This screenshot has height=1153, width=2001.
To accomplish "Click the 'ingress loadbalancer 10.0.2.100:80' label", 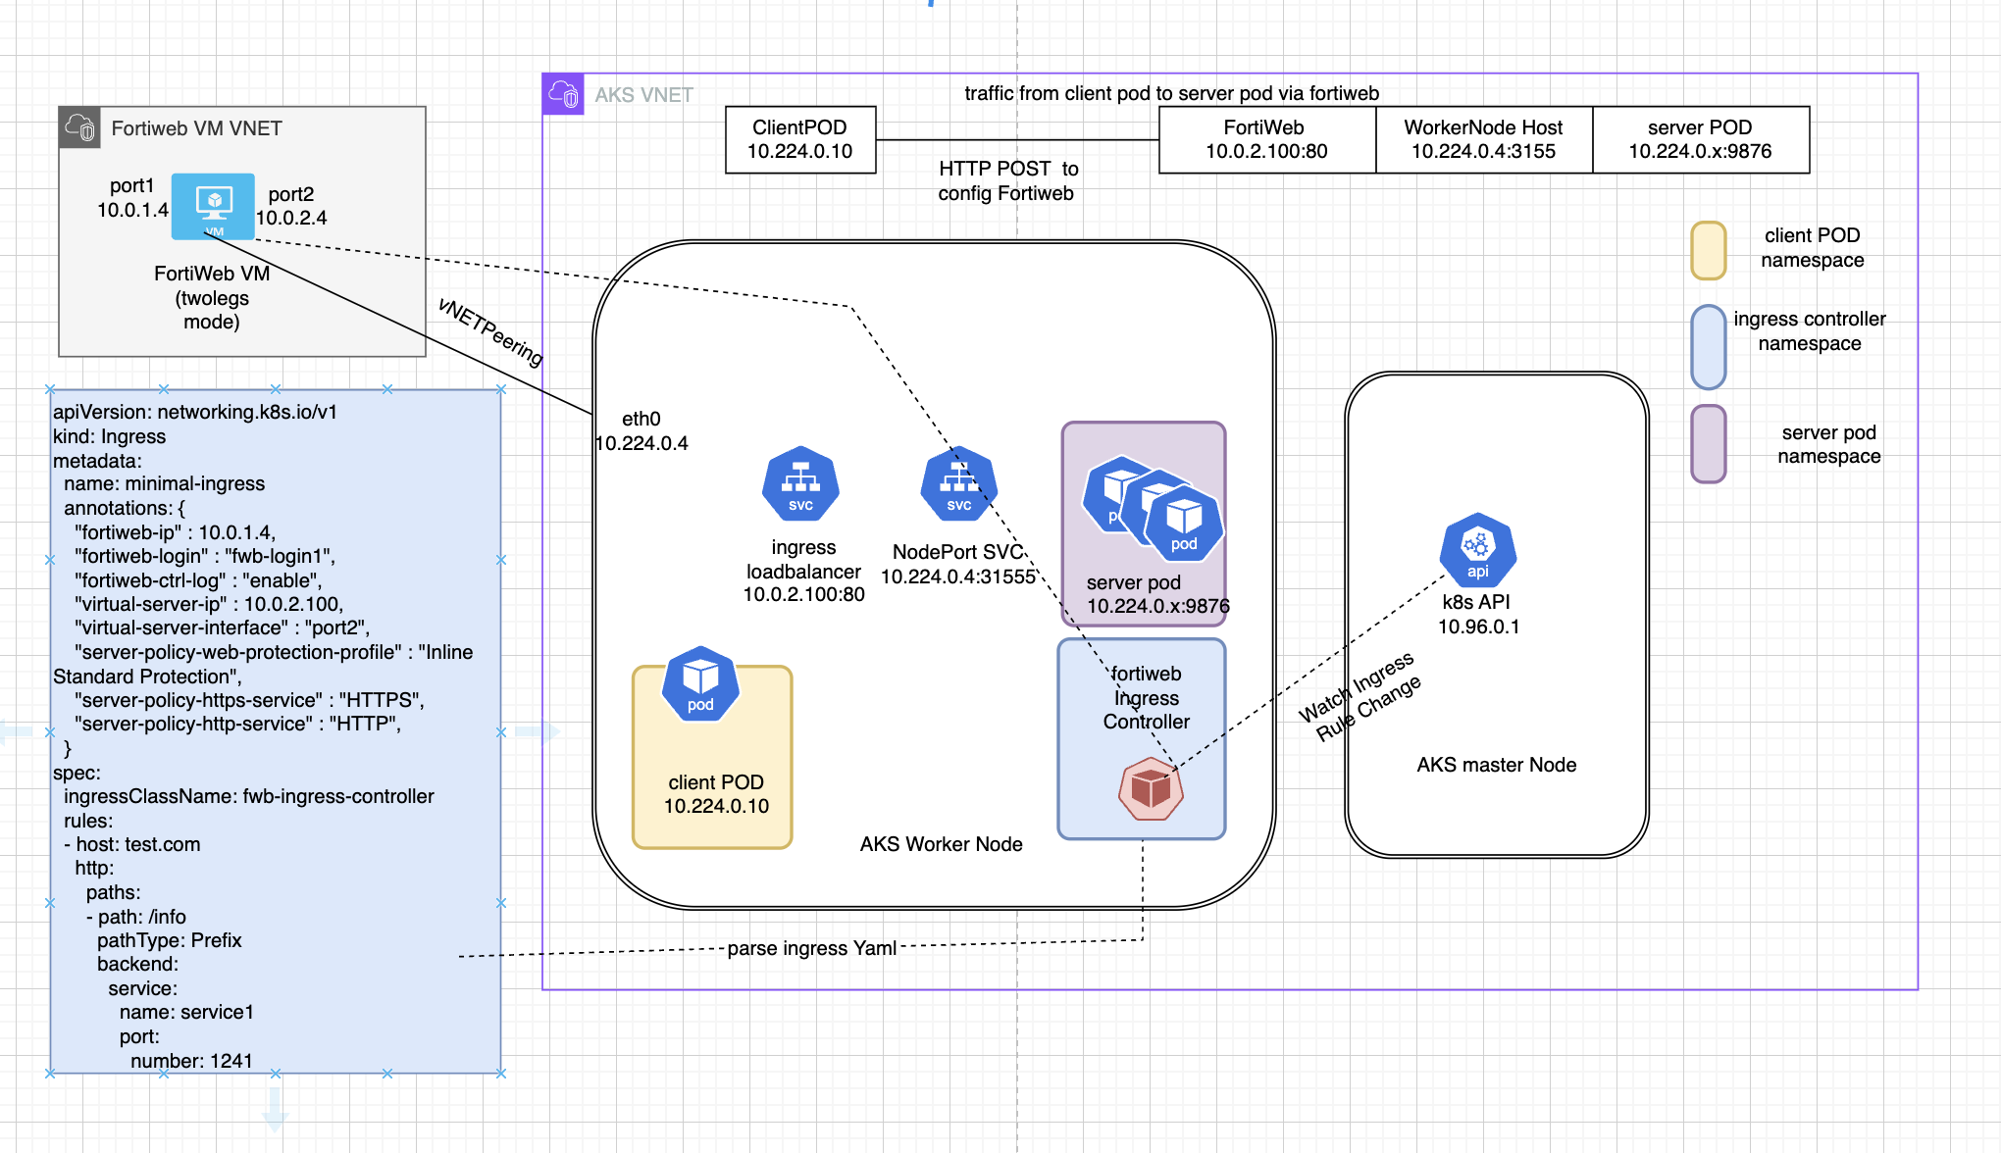I will [x=803, y=571].
